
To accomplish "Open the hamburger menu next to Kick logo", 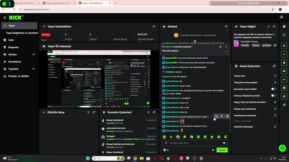I will tap(5, 18).
